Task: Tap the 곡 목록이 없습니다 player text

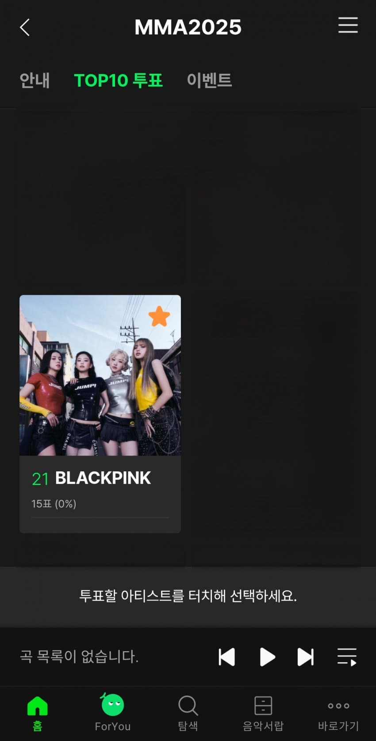Action: click(x=79, y=657)
